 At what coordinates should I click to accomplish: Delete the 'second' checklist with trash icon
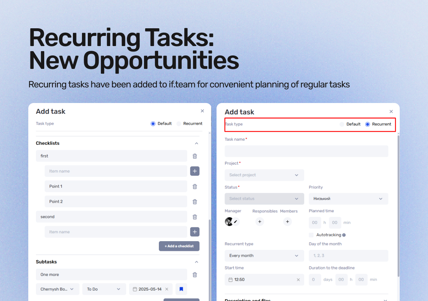coord(195,217)
